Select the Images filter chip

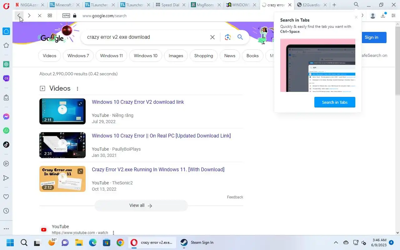pos(176,56)
